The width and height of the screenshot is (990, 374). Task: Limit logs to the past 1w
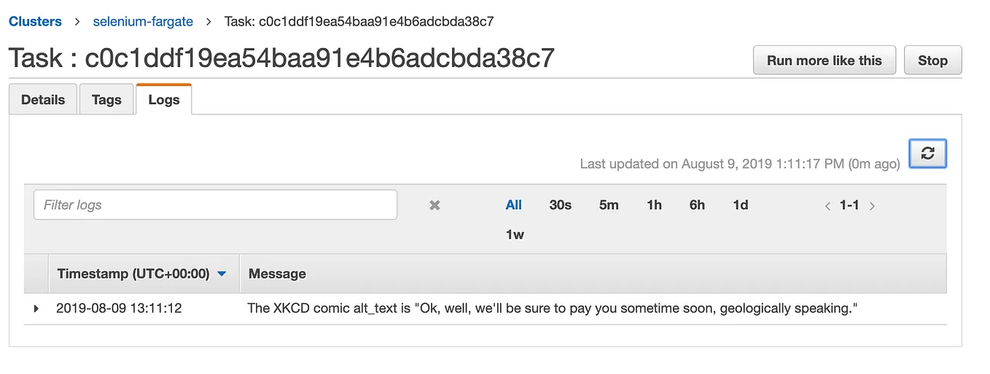[x=515, y=235]
